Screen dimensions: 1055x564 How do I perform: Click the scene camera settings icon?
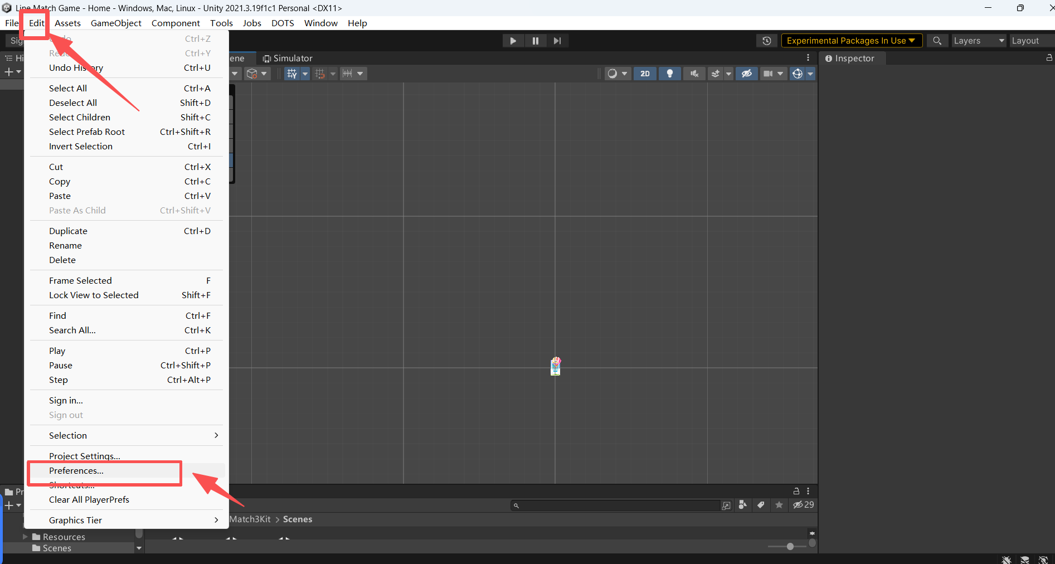(768, 74)
